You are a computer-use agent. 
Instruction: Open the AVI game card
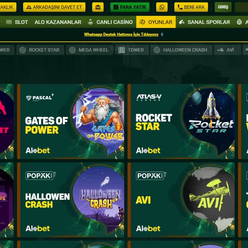[181, 200]
